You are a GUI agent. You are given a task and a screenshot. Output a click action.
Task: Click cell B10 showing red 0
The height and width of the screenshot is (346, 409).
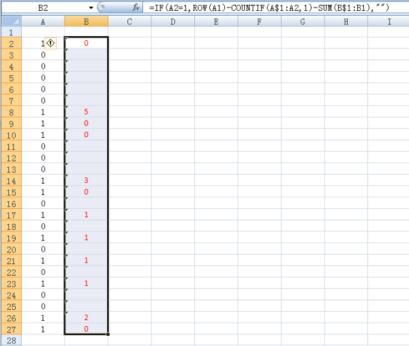87,134
